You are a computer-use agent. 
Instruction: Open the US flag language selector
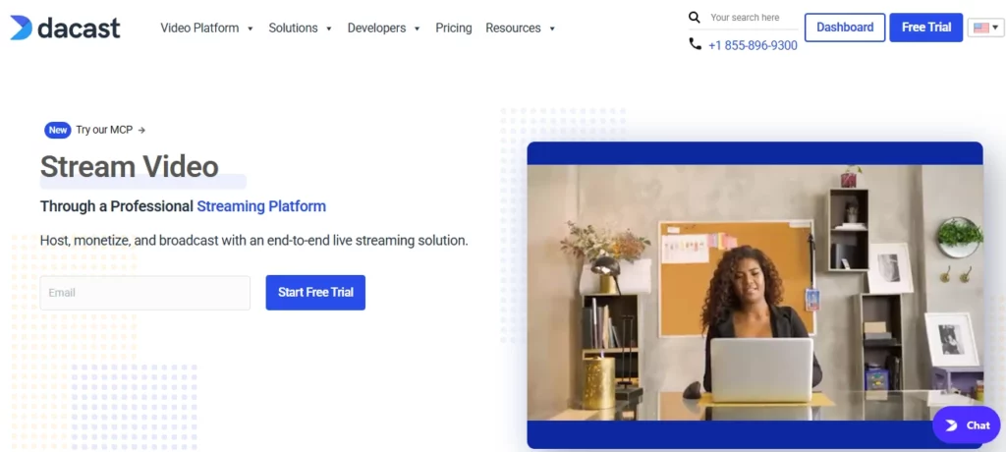point(985,28)
